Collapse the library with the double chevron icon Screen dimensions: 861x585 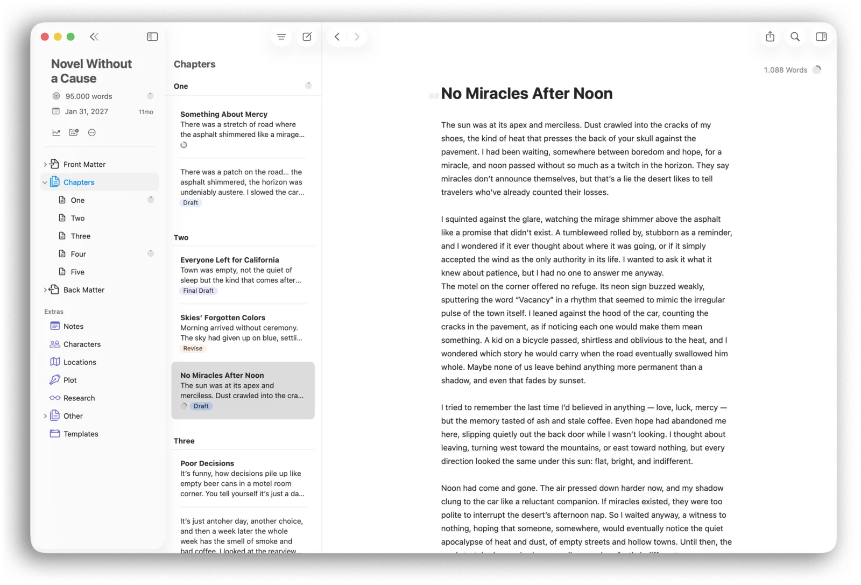(x=94, y=37)
